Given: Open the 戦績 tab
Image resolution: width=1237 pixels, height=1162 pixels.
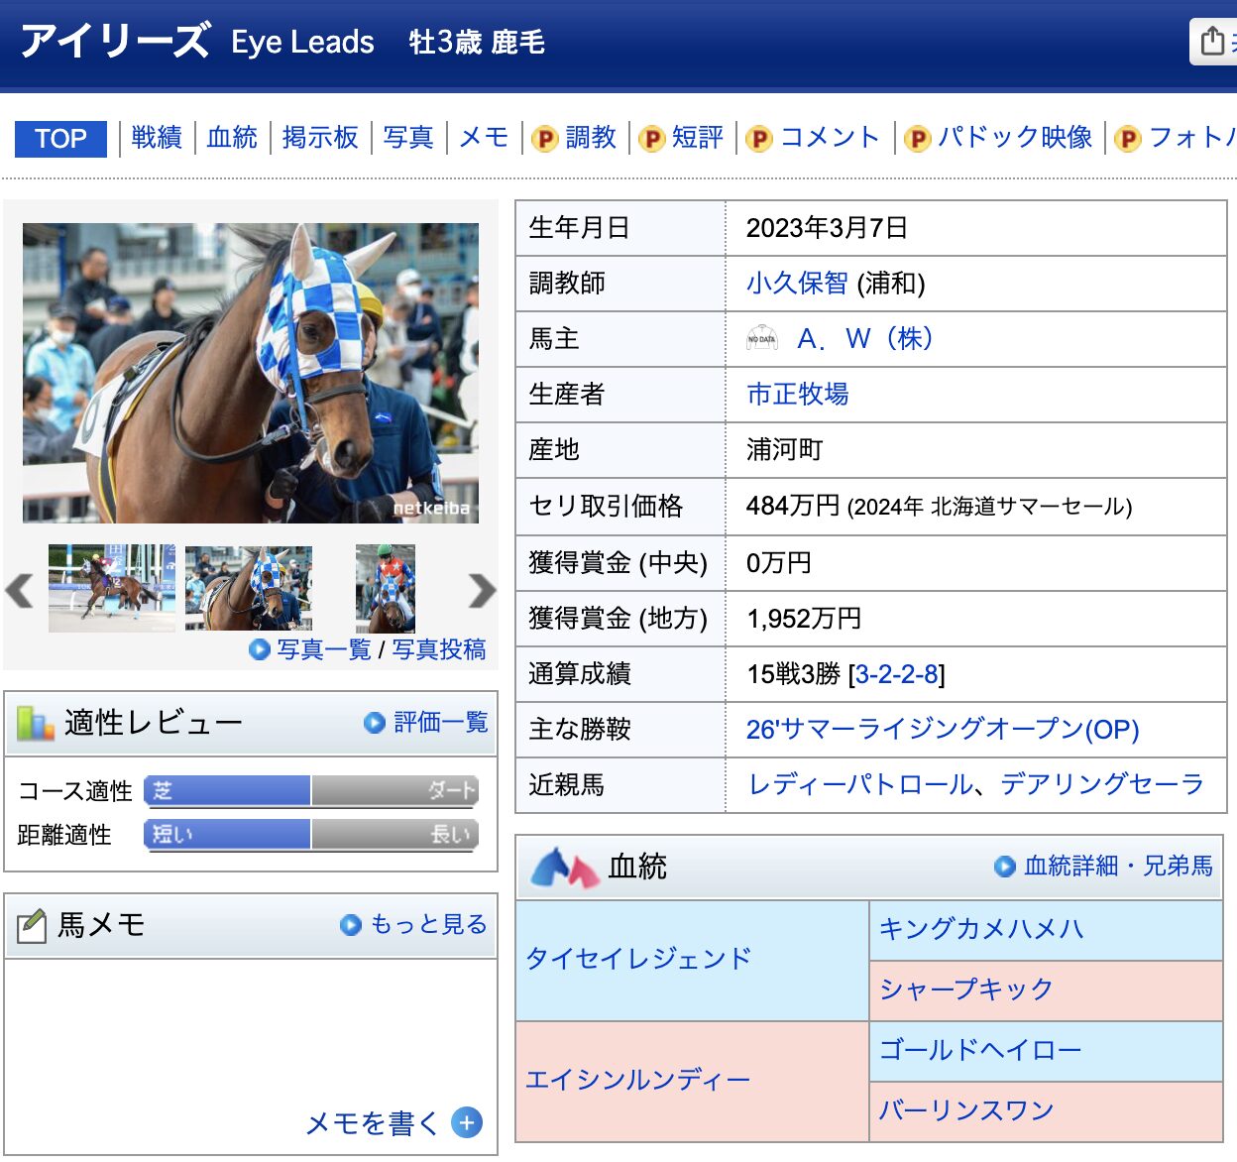Looking at the screenshot, I should point(157,138).
